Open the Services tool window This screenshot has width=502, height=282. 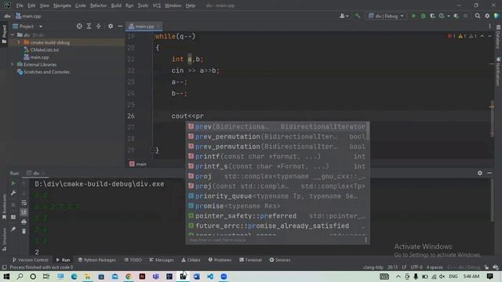280,260
